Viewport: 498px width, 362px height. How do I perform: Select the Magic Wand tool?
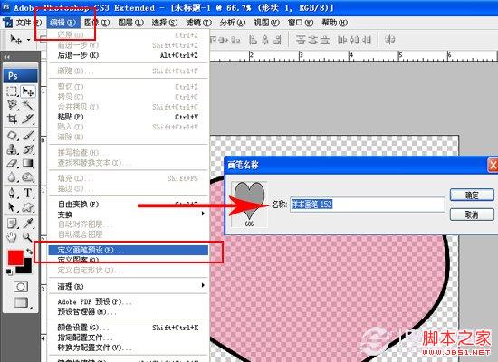coord(28,105)
